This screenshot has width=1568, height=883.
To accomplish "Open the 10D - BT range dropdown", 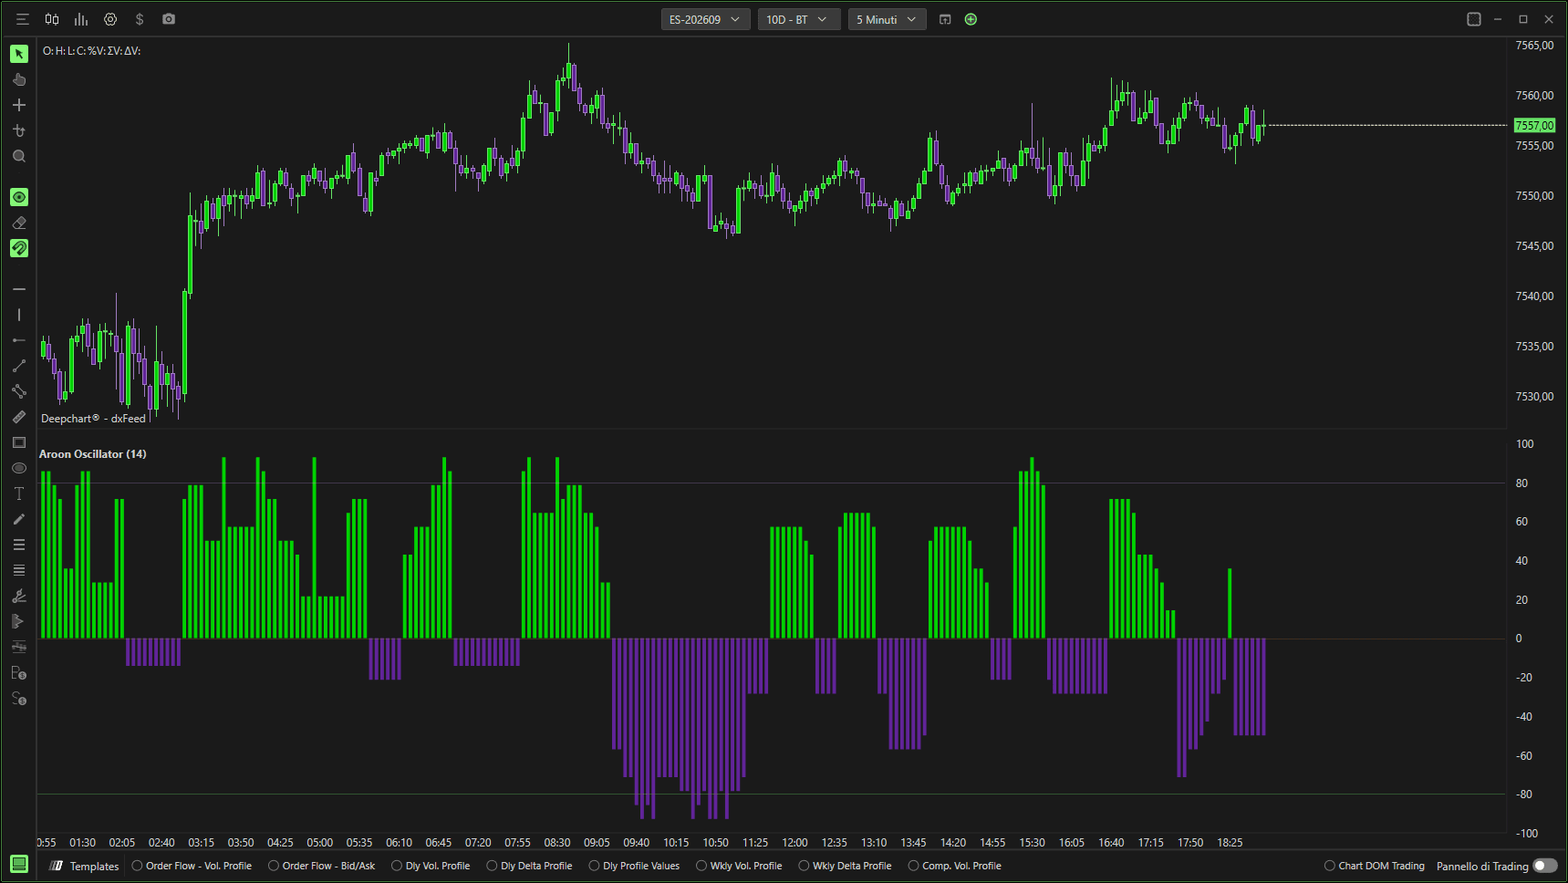I will (799, 19).
